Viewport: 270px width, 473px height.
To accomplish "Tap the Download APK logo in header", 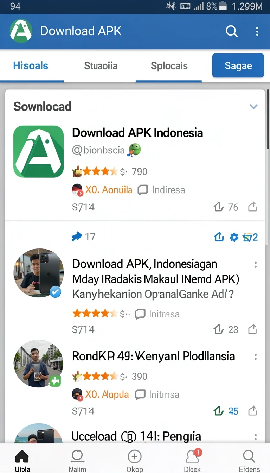I will tap(21, 31).
